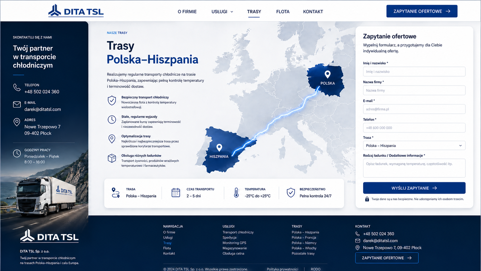Click the clock icon by GODZINY PRACY
The image size is (481, 271).
[x=17, y=153]
